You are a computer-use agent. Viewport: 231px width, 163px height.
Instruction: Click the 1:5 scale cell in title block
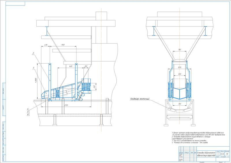pos(227,154)
